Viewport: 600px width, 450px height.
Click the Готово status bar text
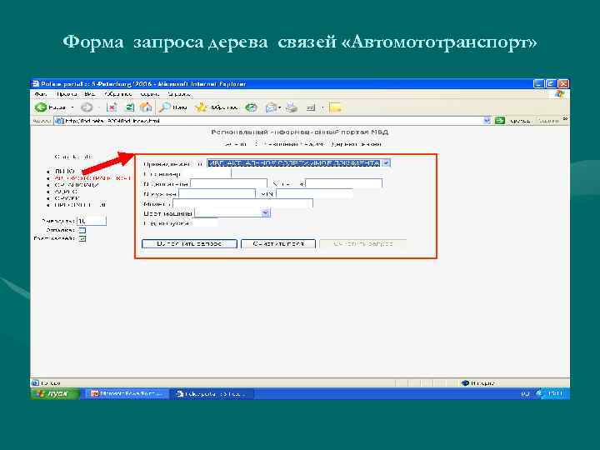click(x=51, y=383)
